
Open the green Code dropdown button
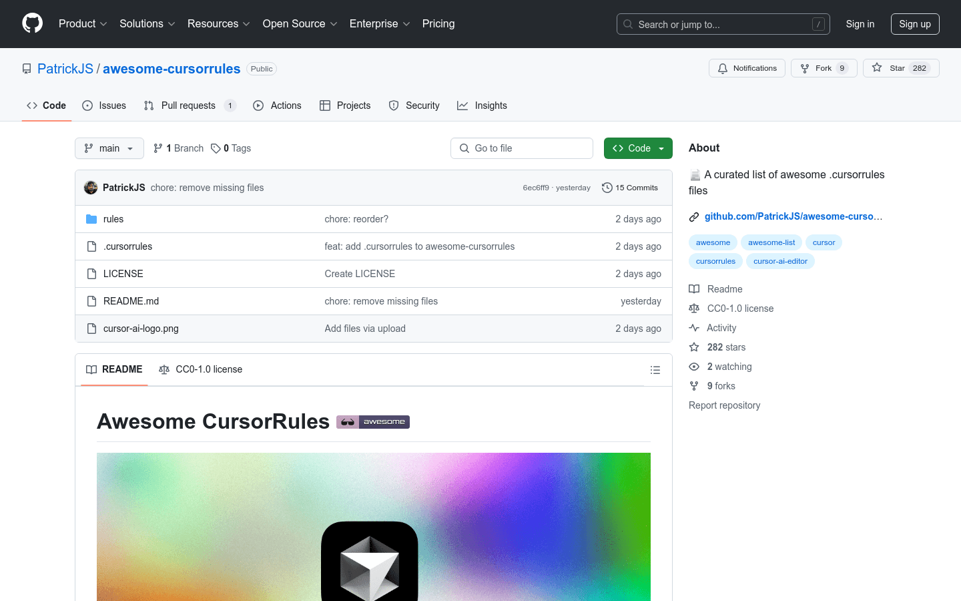point(638,148)
